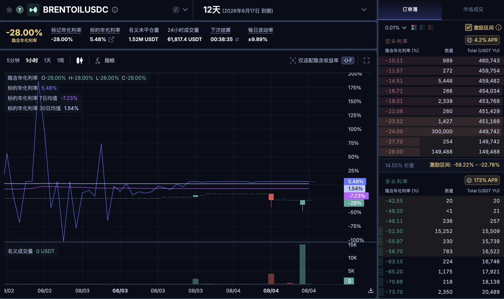Click the 标的年化利率 label

coord(105,30)
